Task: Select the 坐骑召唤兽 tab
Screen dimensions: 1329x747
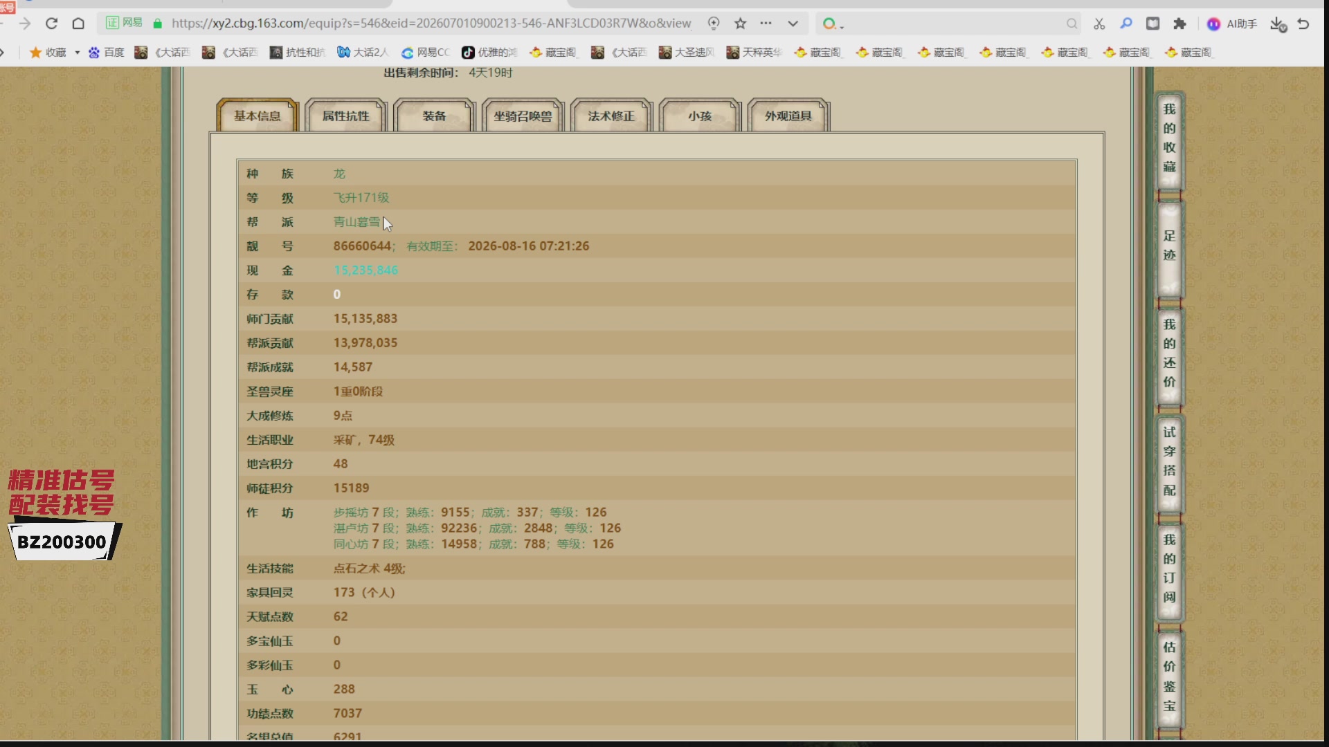Action: (523, 116)
